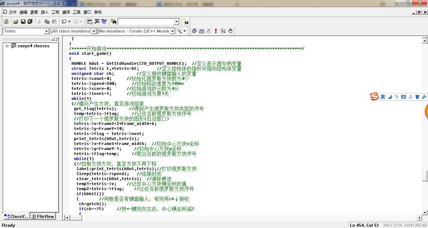Open the Tetris class dropdown

click(x=46, y=31)
